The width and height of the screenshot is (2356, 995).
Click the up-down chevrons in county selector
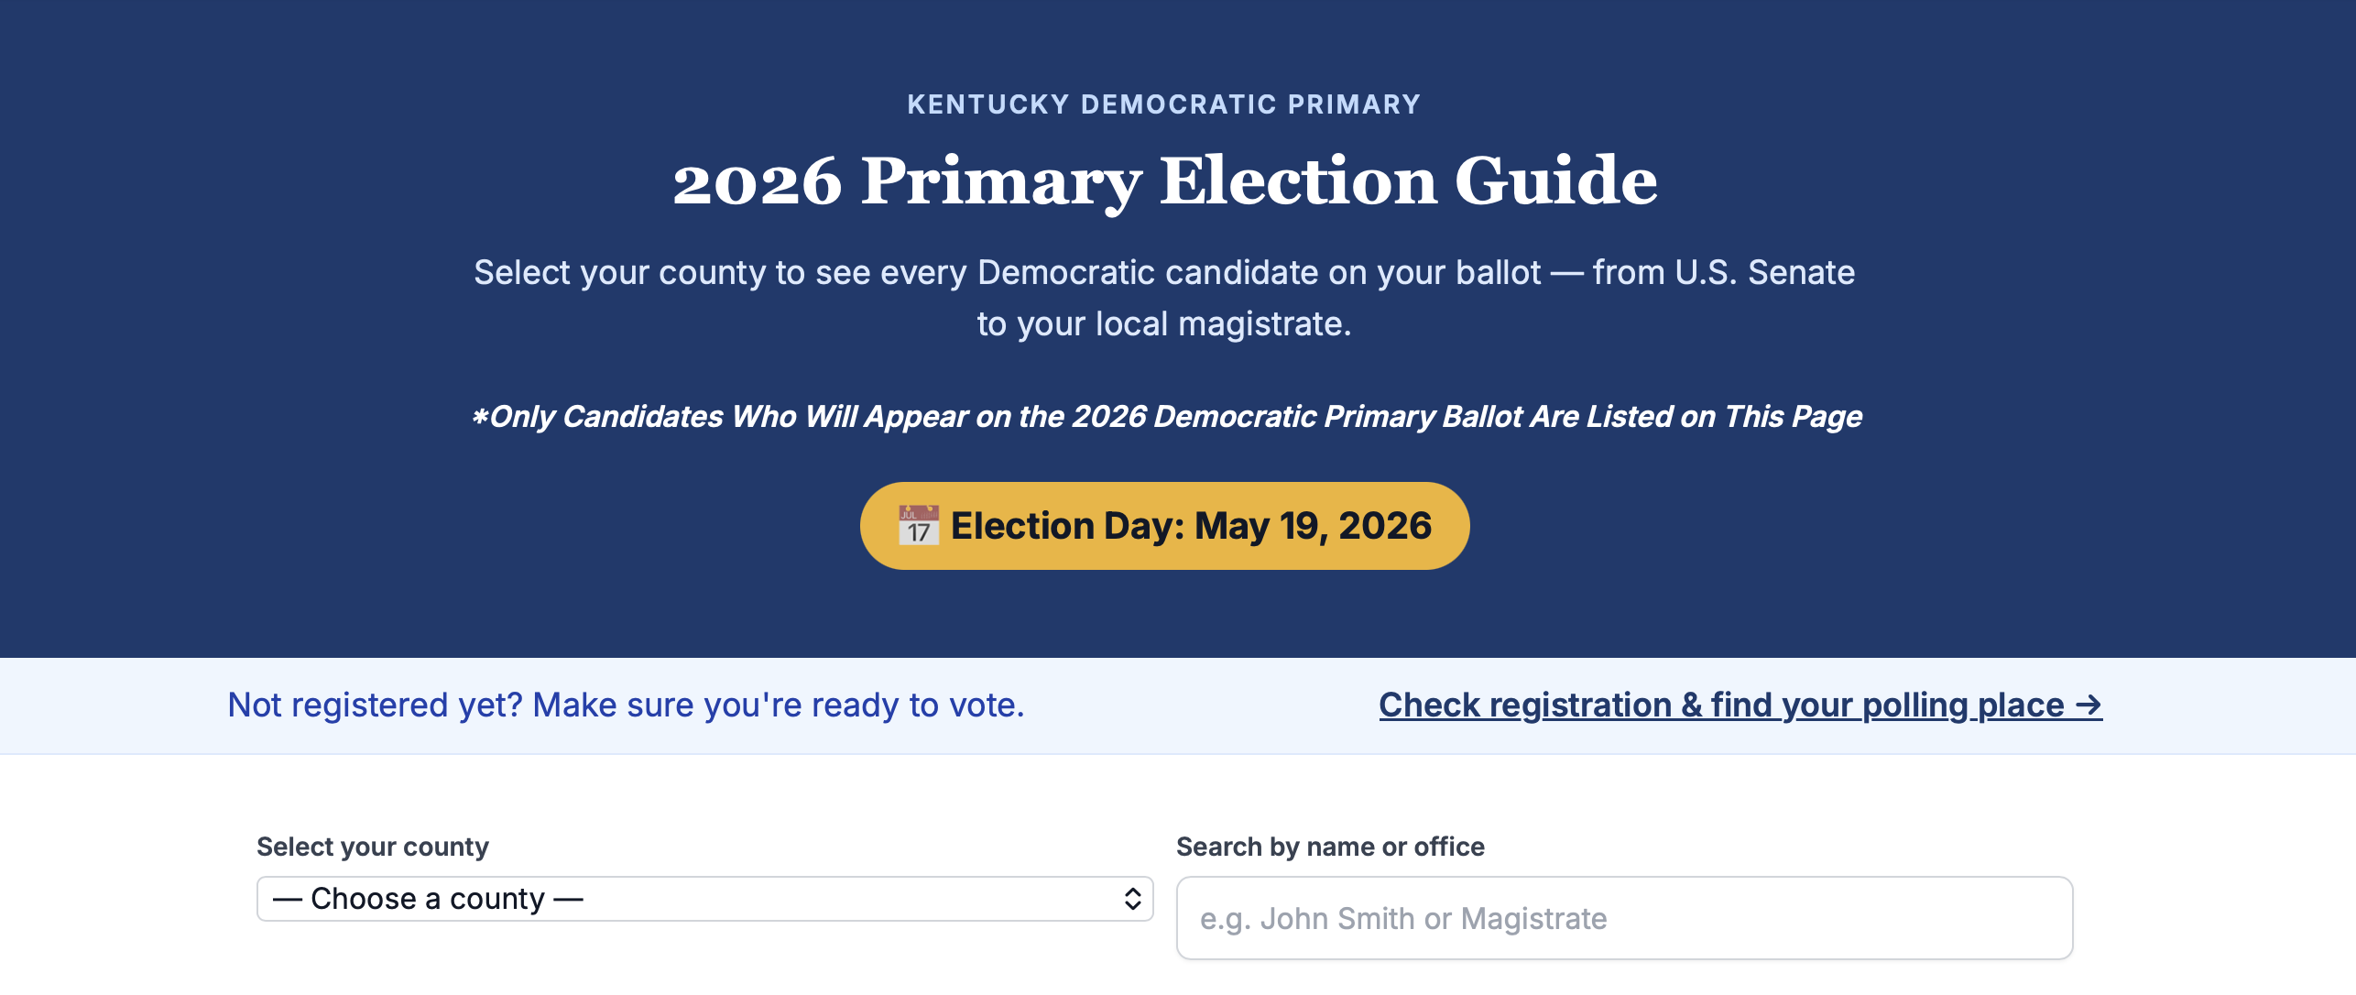pos(1132,899)
